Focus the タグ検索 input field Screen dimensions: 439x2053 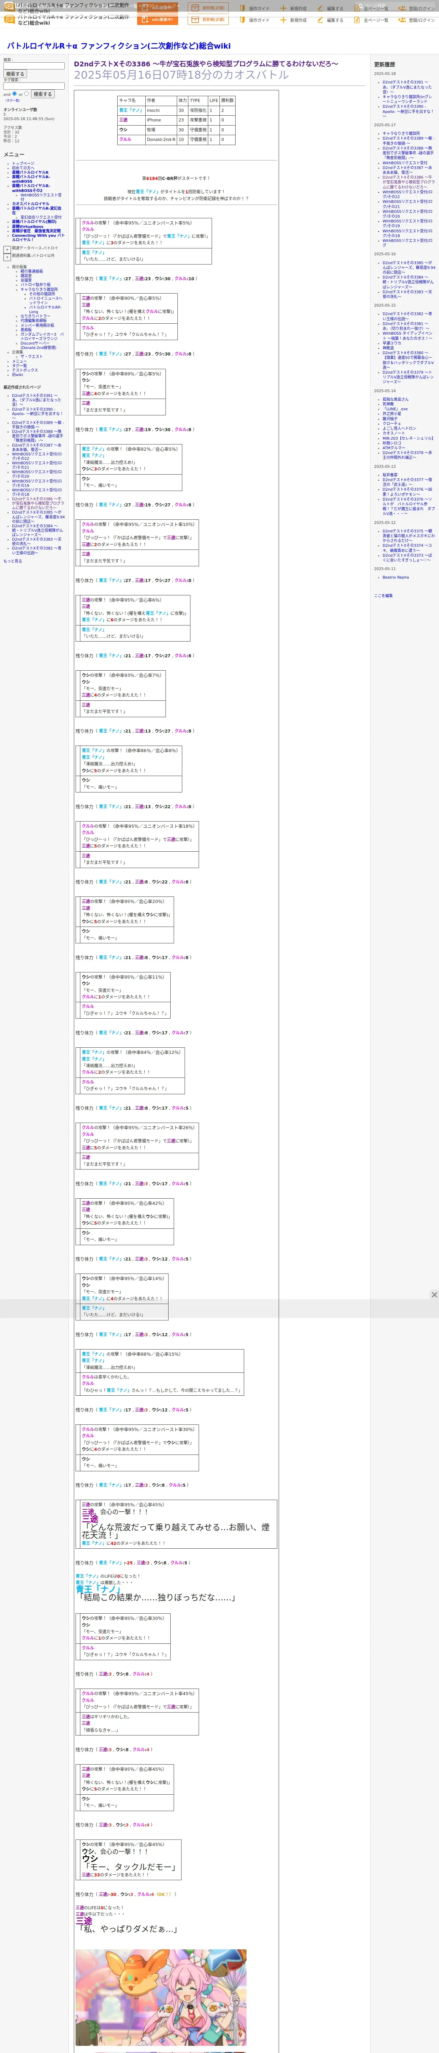34,86
